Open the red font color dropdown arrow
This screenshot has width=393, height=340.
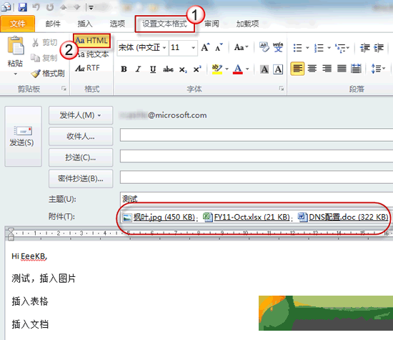[x=247, y=69]
